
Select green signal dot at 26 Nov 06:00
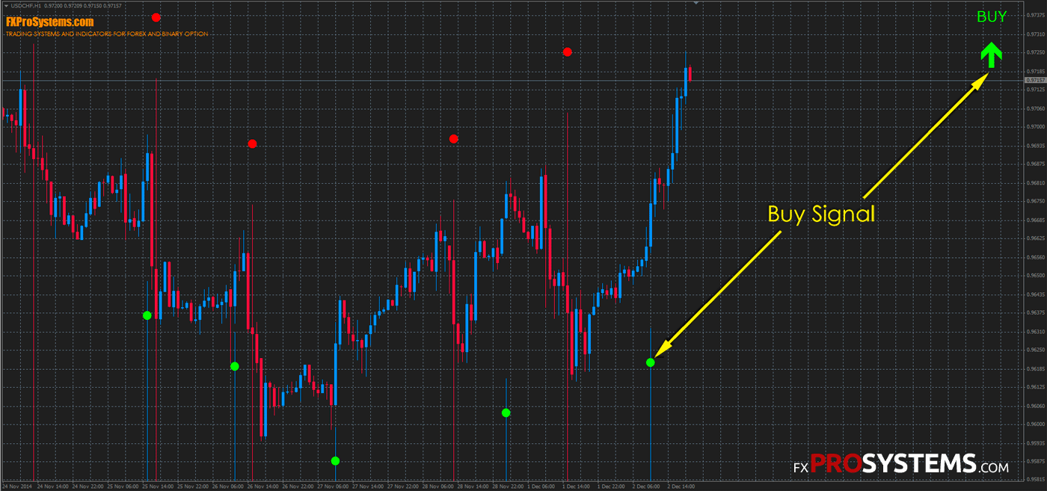tap(235, 366)
